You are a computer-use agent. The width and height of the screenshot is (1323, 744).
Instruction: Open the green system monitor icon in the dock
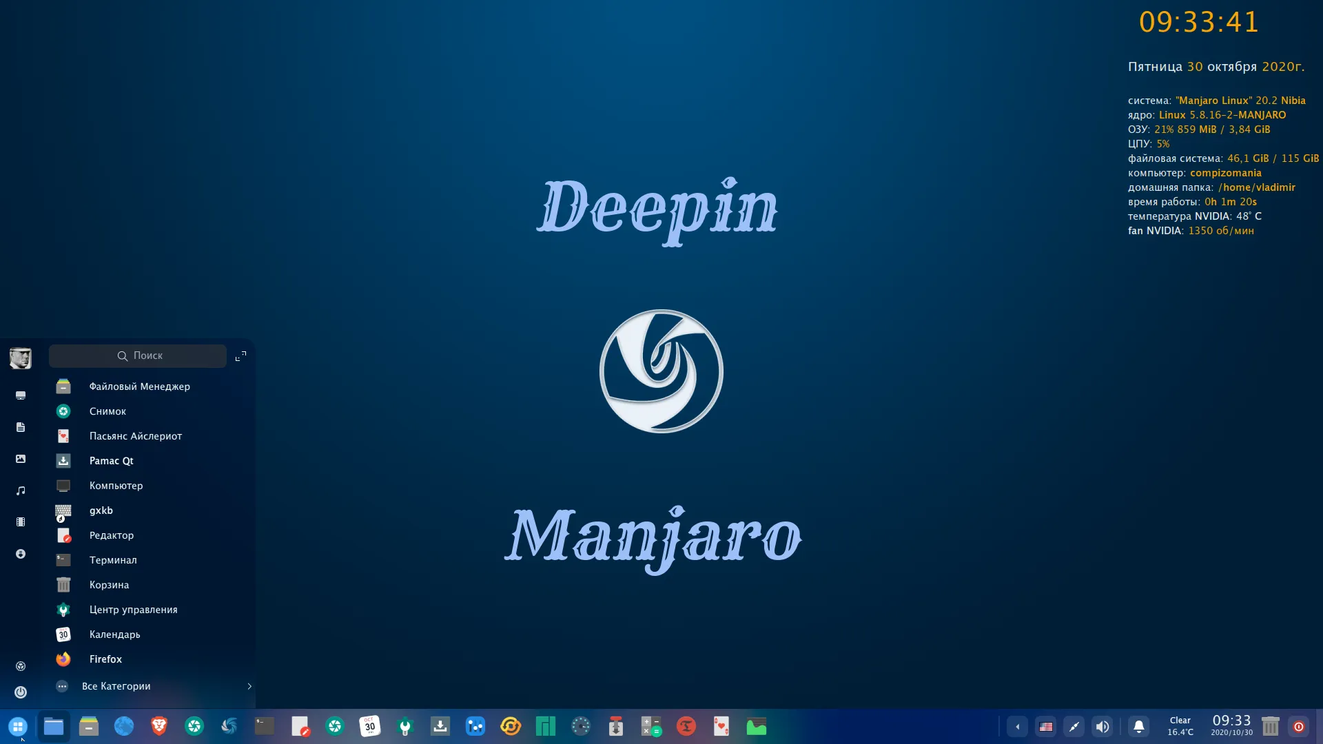(757, 726)
